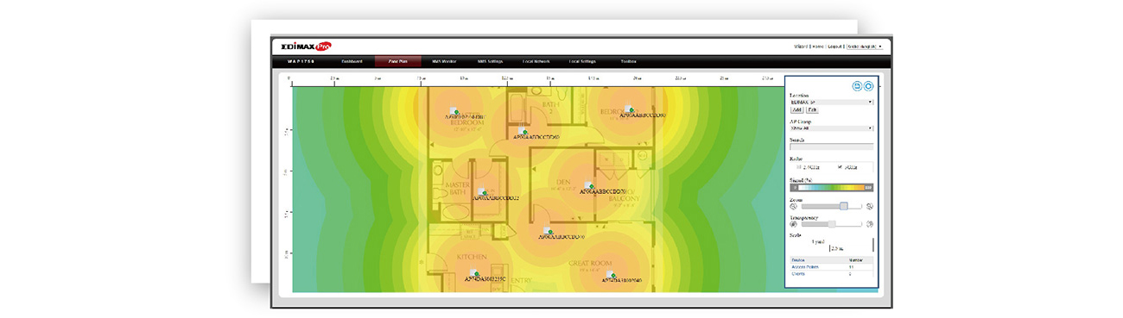Click the settings gear icon in side panel
Image resolution: width=1123 pixels, height=318 pixels.
click(x=868, y=86)
